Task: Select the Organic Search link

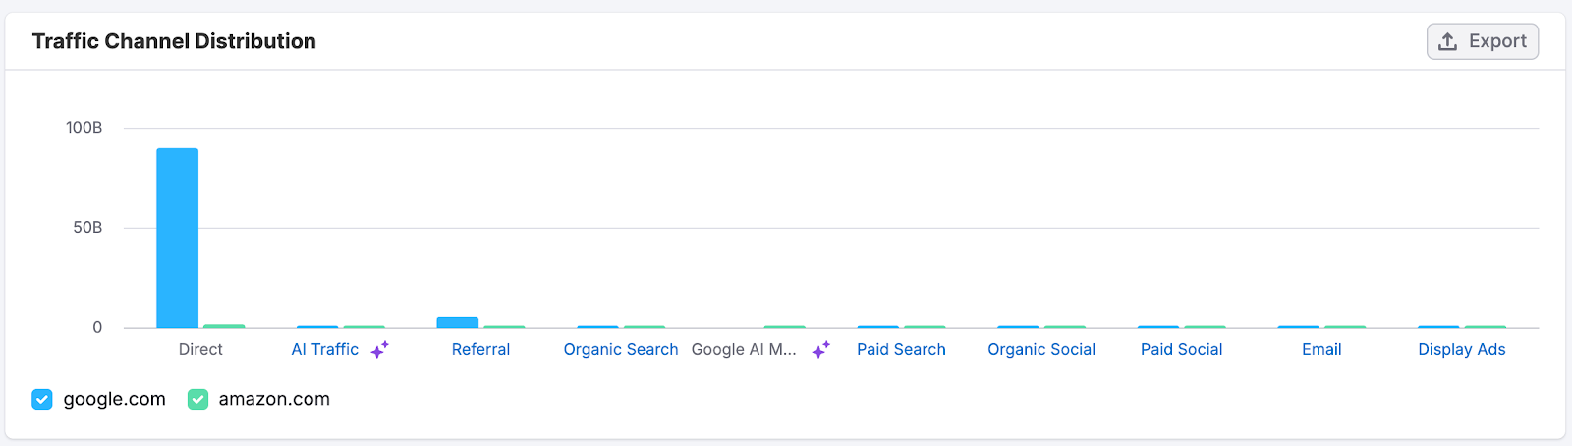Action: [x=620, y=349]
